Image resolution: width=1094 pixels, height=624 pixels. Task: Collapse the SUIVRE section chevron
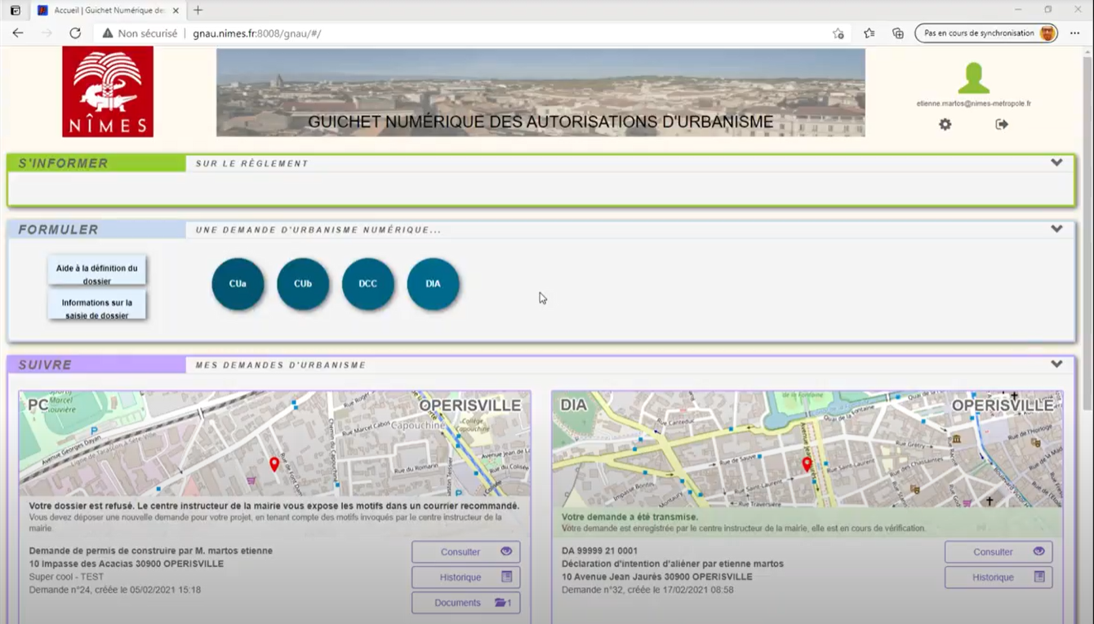[1056, 365]
